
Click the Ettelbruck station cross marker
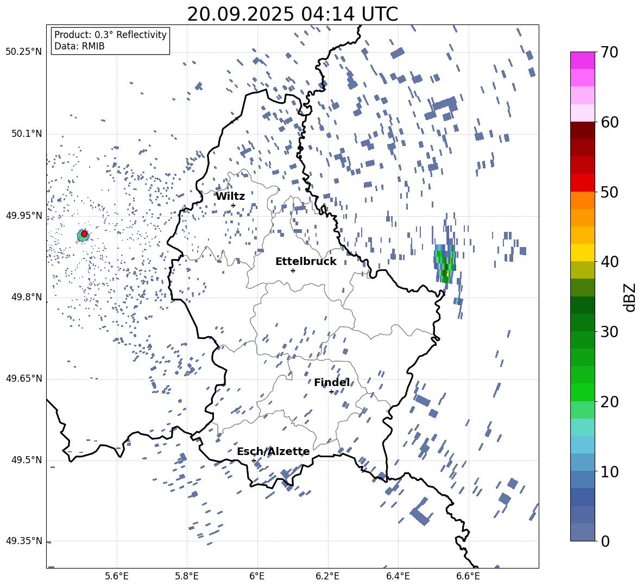tap(293, 270)
